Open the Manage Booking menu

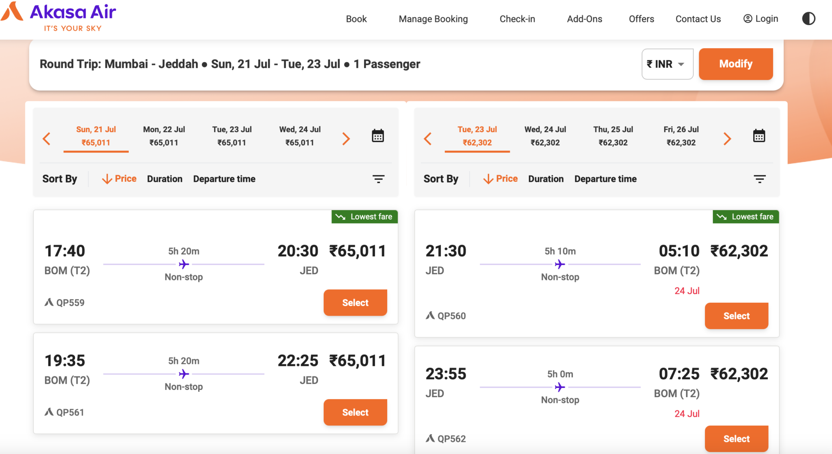(x=433, y=19)
